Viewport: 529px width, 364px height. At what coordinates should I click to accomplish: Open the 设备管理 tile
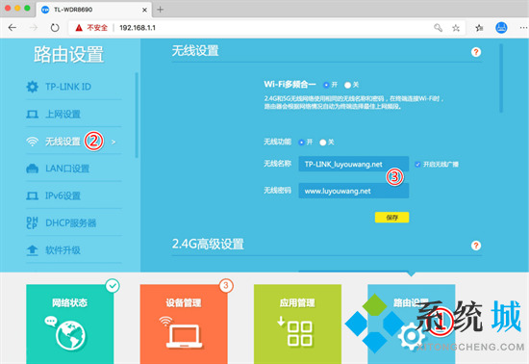pyautogui.click(x=184, y=324)
